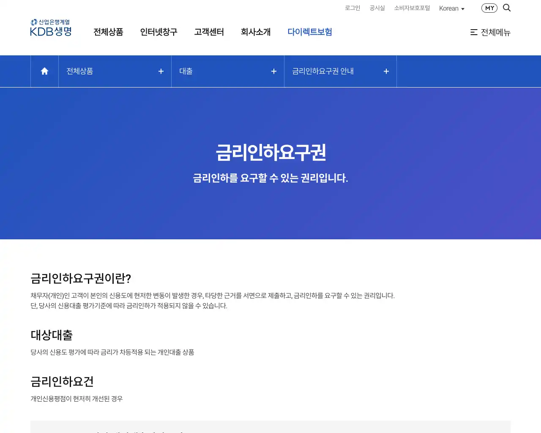Open the 고객센터 menu

tap(209, 32)
